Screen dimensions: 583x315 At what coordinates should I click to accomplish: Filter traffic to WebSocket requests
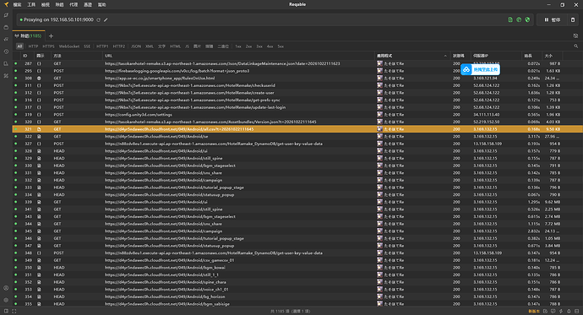[x=69, y=46]
